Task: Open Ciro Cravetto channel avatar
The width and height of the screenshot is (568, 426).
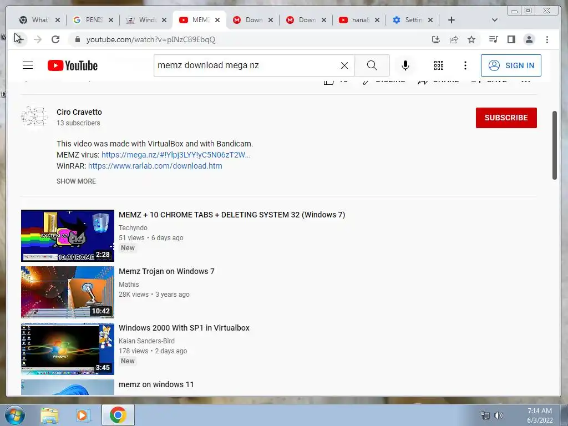Action: coord(34,116)
